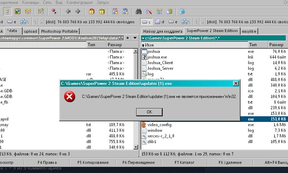Click F6 Перемещение button

pos(139,162)
